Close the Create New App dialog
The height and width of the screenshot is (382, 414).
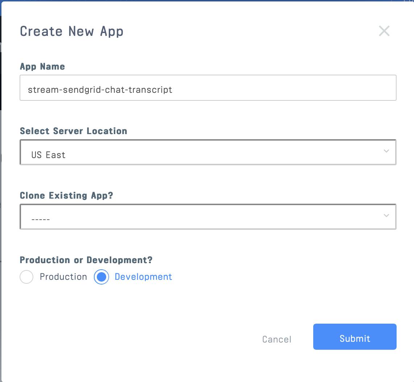(384, 31)
